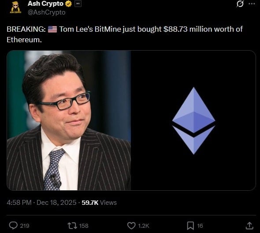Screen dimensions: 260x233
Task: Visit the @AshCrypto handle link
Action: pyautogui.click(x=47, y=12)
